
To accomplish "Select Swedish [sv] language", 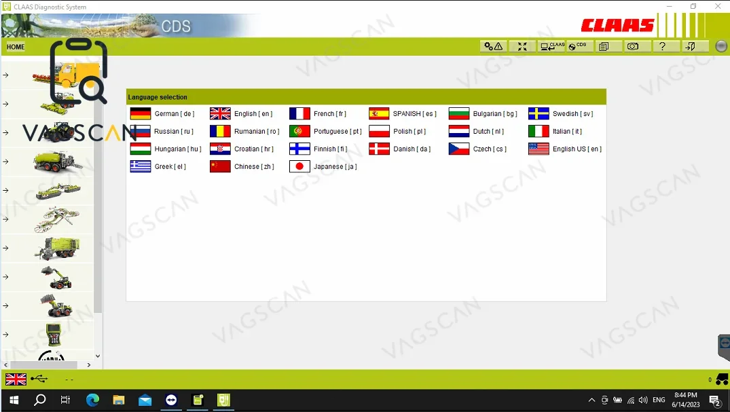I will (x=561, y=113).
